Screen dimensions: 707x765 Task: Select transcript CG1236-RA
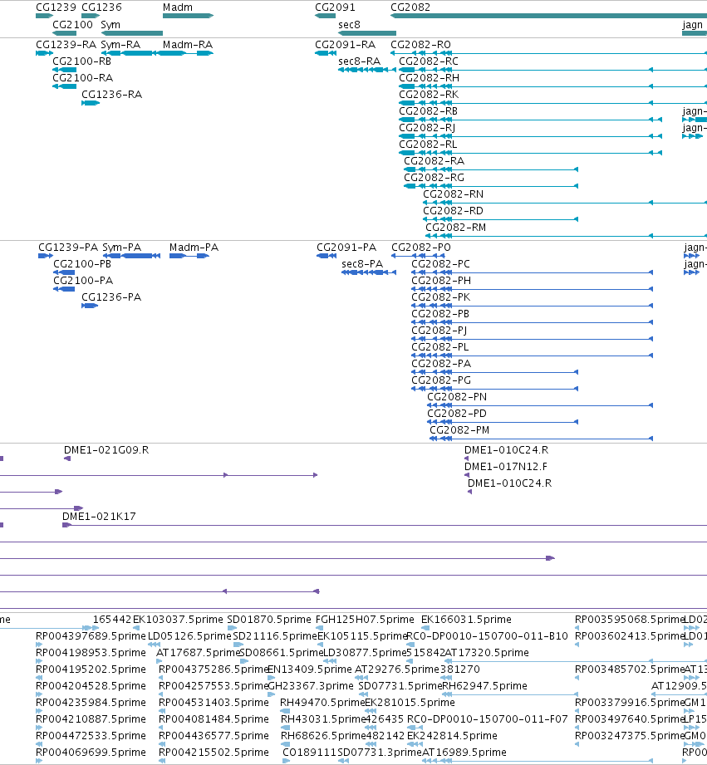pos(111,95)
